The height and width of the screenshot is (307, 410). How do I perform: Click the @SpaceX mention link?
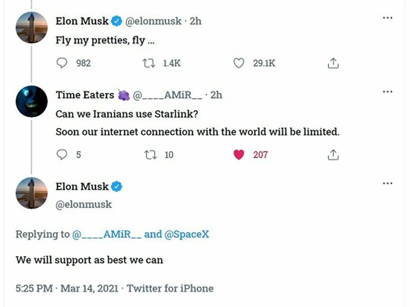click(187, 234)
